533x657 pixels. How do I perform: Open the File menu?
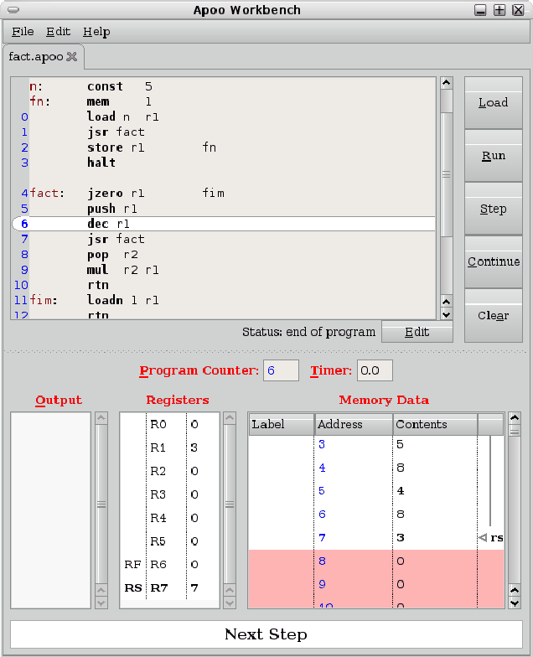[x=23, y=32]
